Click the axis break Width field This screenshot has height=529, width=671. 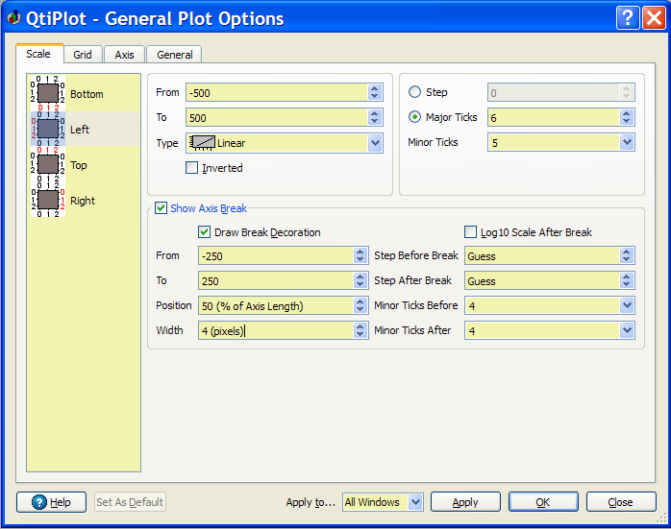pos(275,330)
